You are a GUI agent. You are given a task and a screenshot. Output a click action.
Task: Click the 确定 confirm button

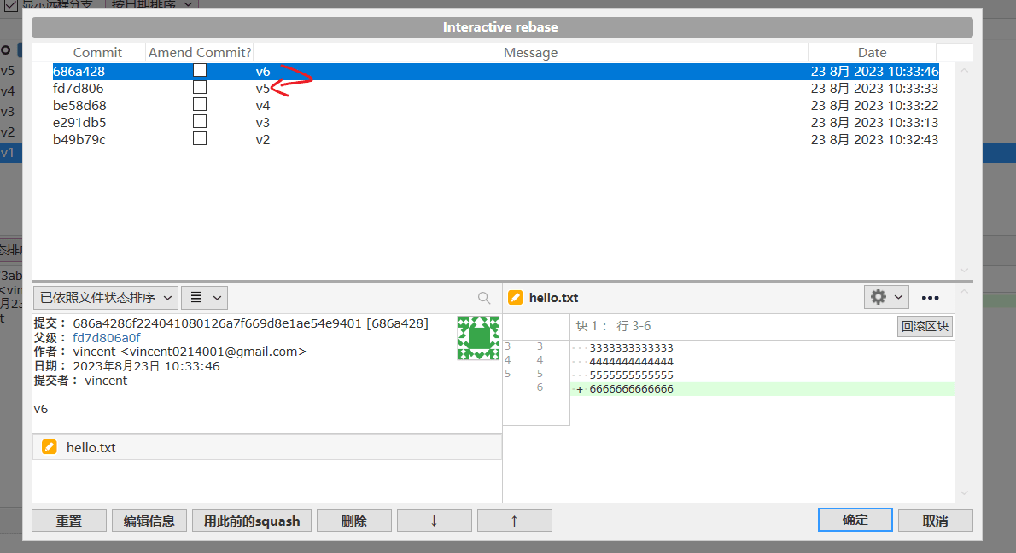[x=855, y=521]
